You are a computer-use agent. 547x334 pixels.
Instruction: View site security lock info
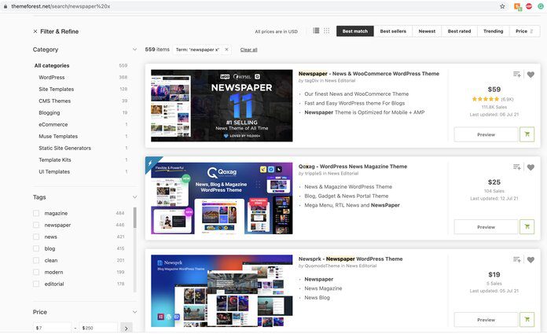[x=6, y=6]
